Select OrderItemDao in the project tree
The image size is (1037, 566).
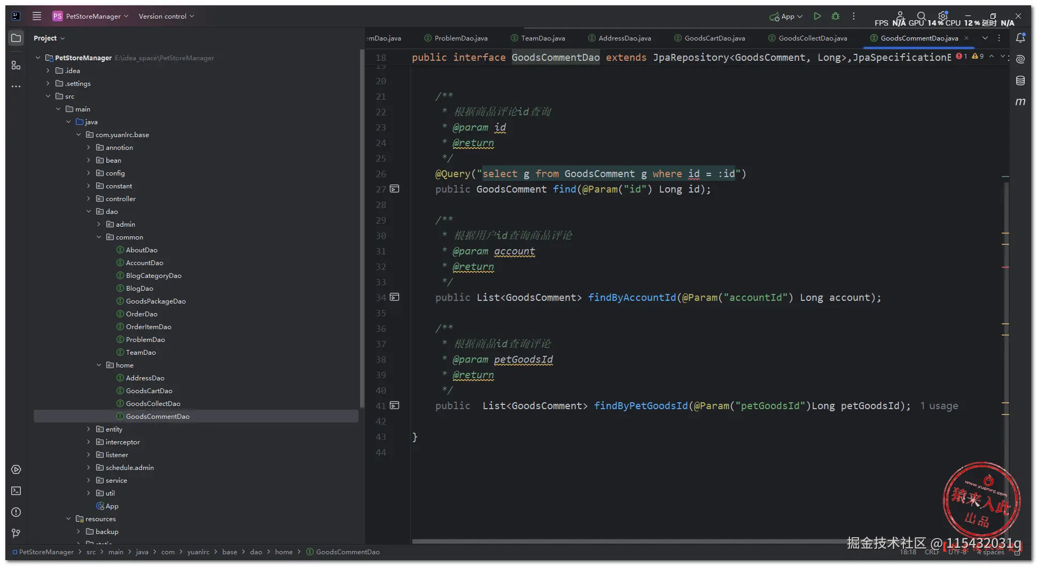[149, 326]
